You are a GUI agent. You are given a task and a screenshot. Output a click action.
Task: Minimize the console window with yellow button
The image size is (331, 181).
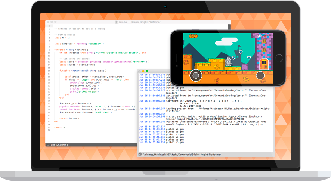[143, 71]
